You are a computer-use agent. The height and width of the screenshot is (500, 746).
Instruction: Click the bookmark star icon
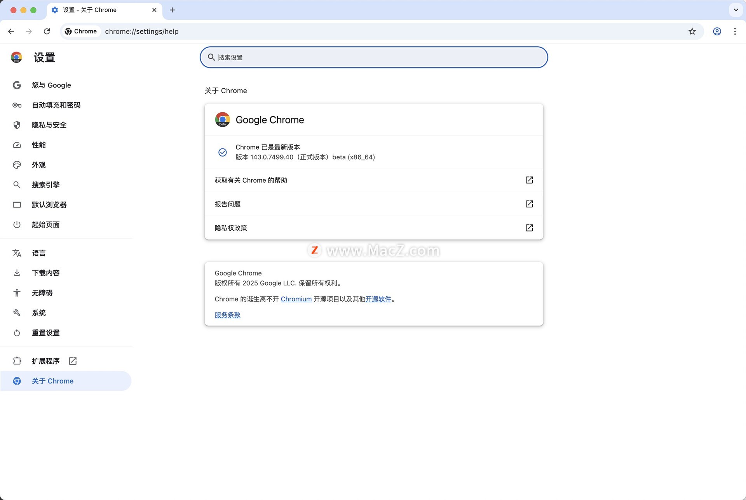tap(692, 31)
